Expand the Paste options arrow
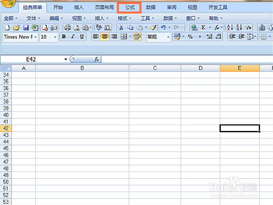 (146, 28)
